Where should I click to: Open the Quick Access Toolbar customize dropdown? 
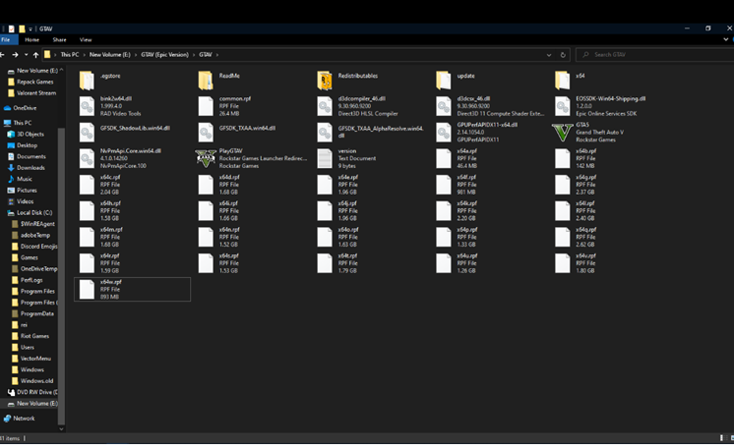tap(31, 29)
